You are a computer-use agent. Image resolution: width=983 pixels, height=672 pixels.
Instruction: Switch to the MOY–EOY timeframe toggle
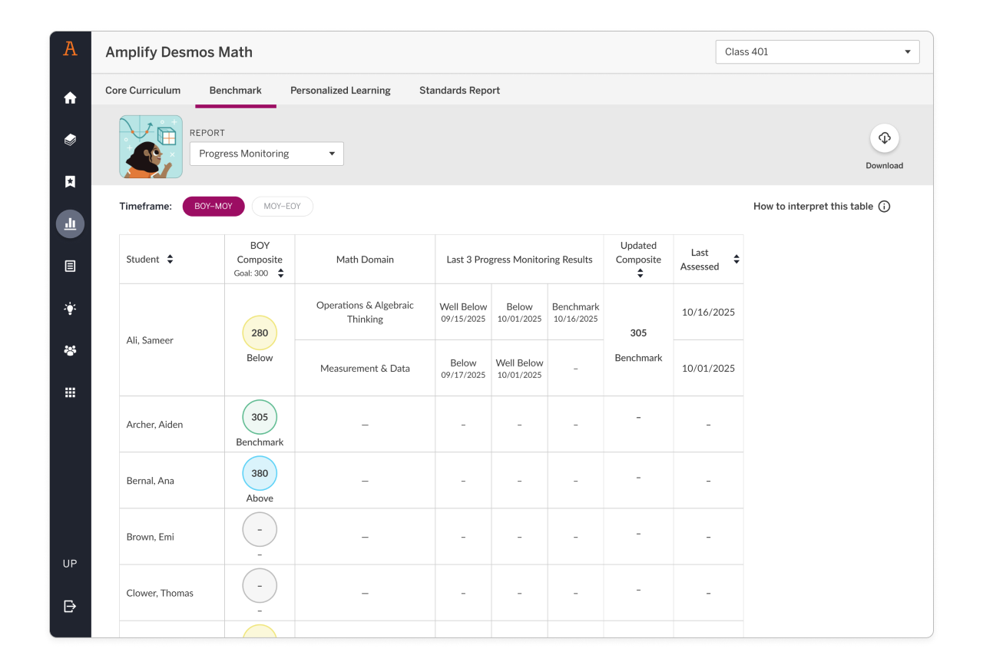coord(282,206)
